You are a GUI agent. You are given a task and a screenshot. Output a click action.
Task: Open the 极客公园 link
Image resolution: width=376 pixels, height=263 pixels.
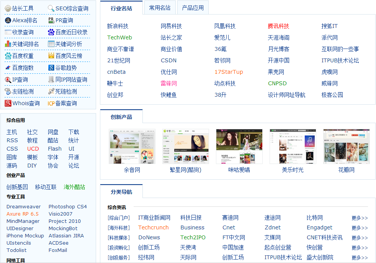coord(332,95)
